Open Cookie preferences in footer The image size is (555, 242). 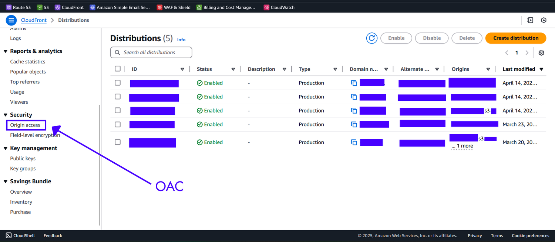click(x=531, y=236)
